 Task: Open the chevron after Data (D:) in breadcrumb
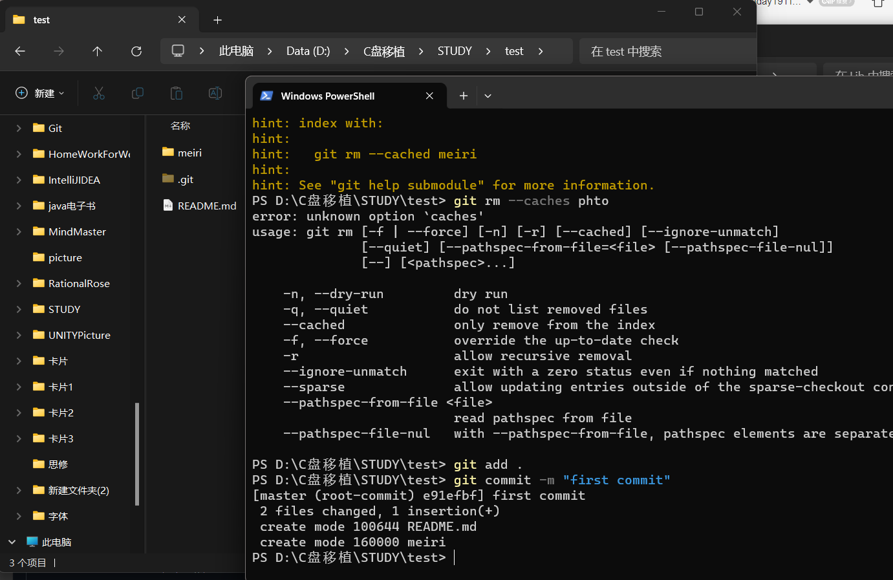(347, 51)
